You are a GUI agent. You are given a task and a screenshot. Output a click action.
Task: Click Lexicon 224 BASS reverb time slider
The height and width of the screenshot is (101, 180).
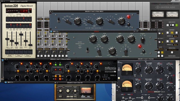click(x=7, y=39)
